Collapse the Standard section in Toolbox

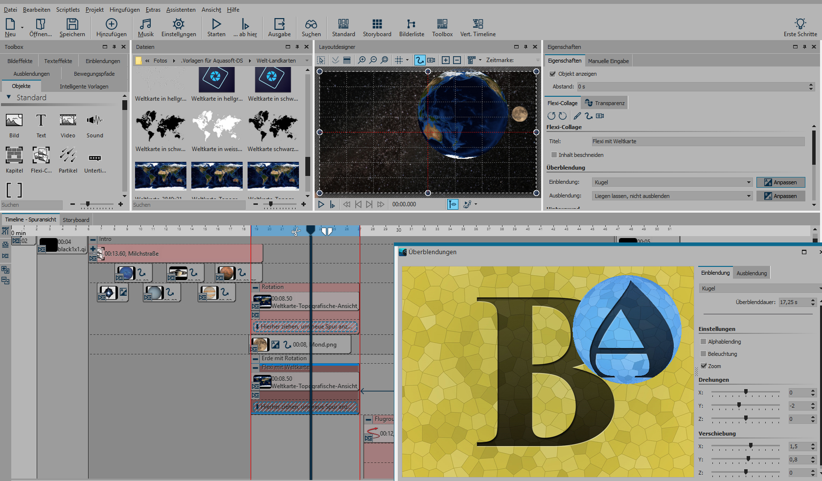[9, 98]
